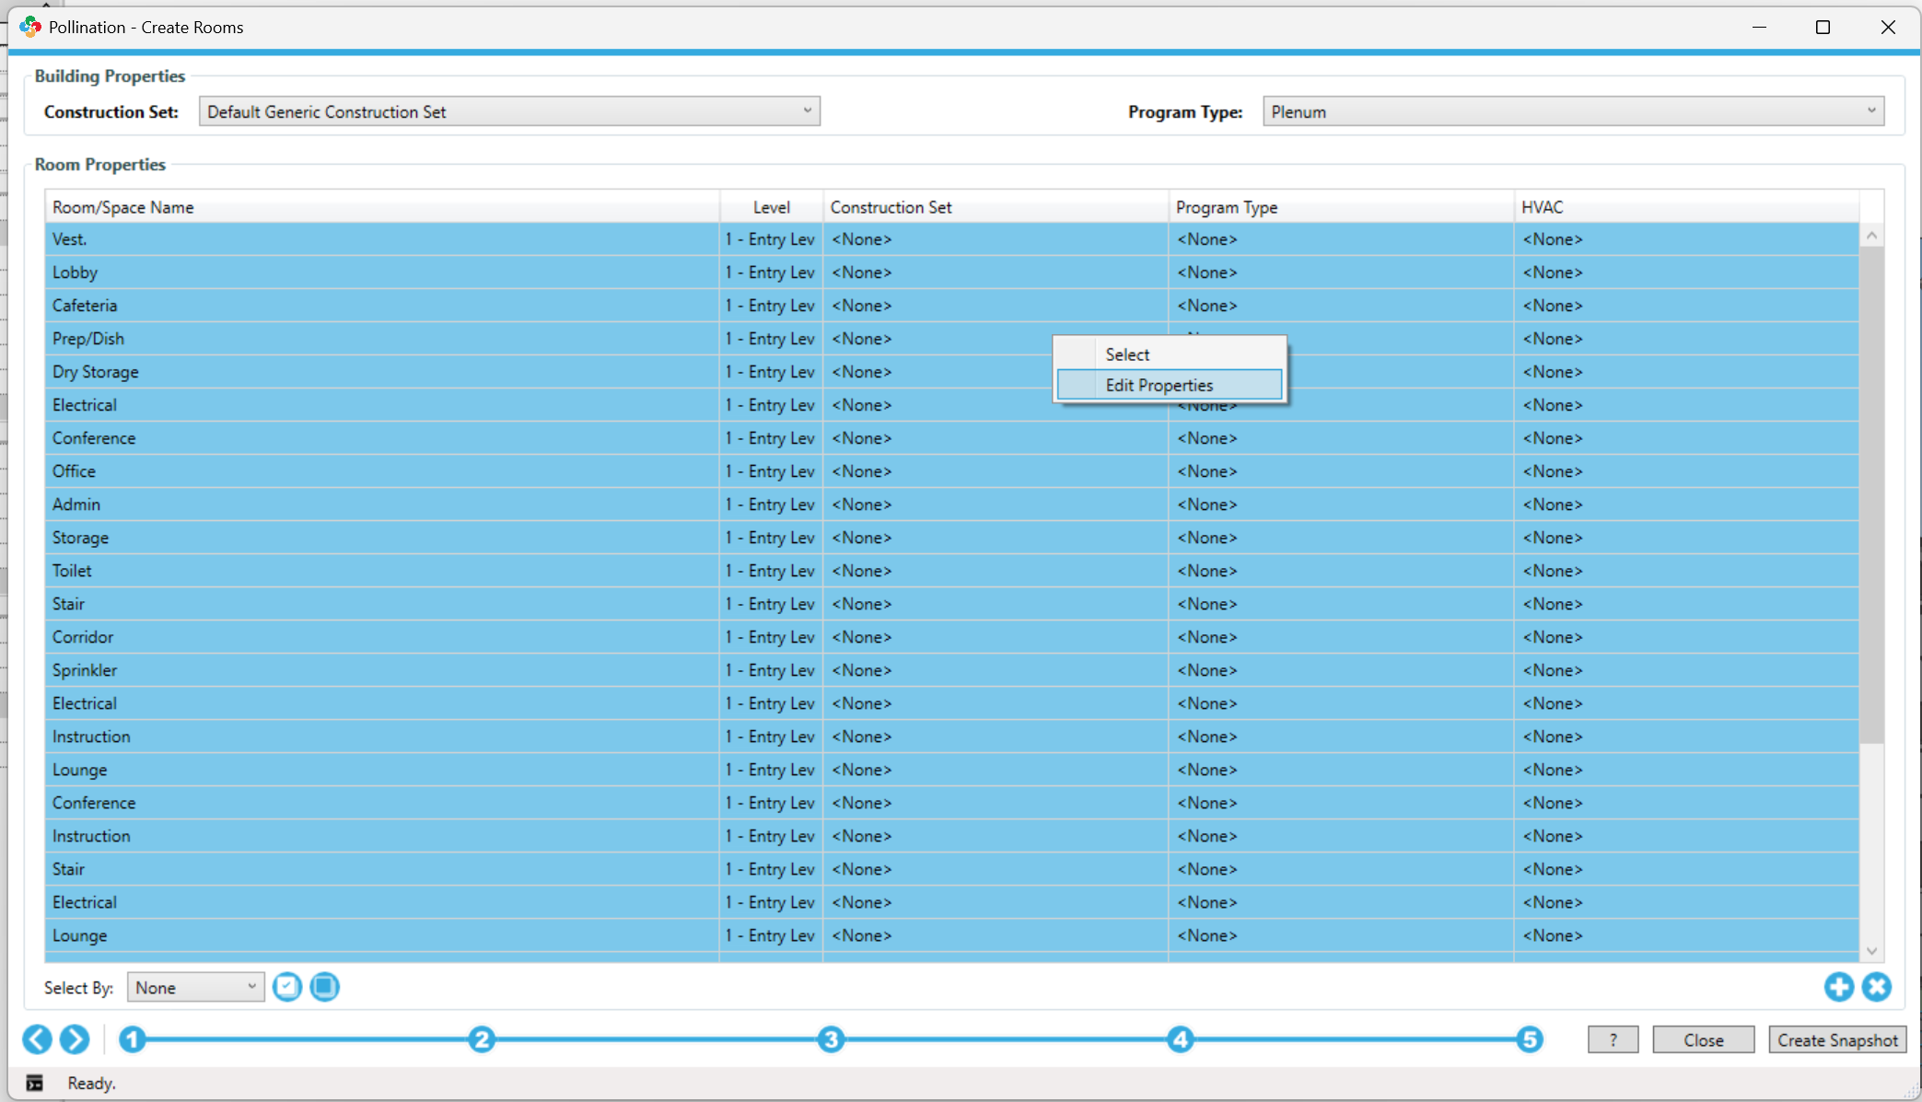The image size is (1922, 1102).
Task: Open the console icon in status bar
Action: pos(35,1083)
